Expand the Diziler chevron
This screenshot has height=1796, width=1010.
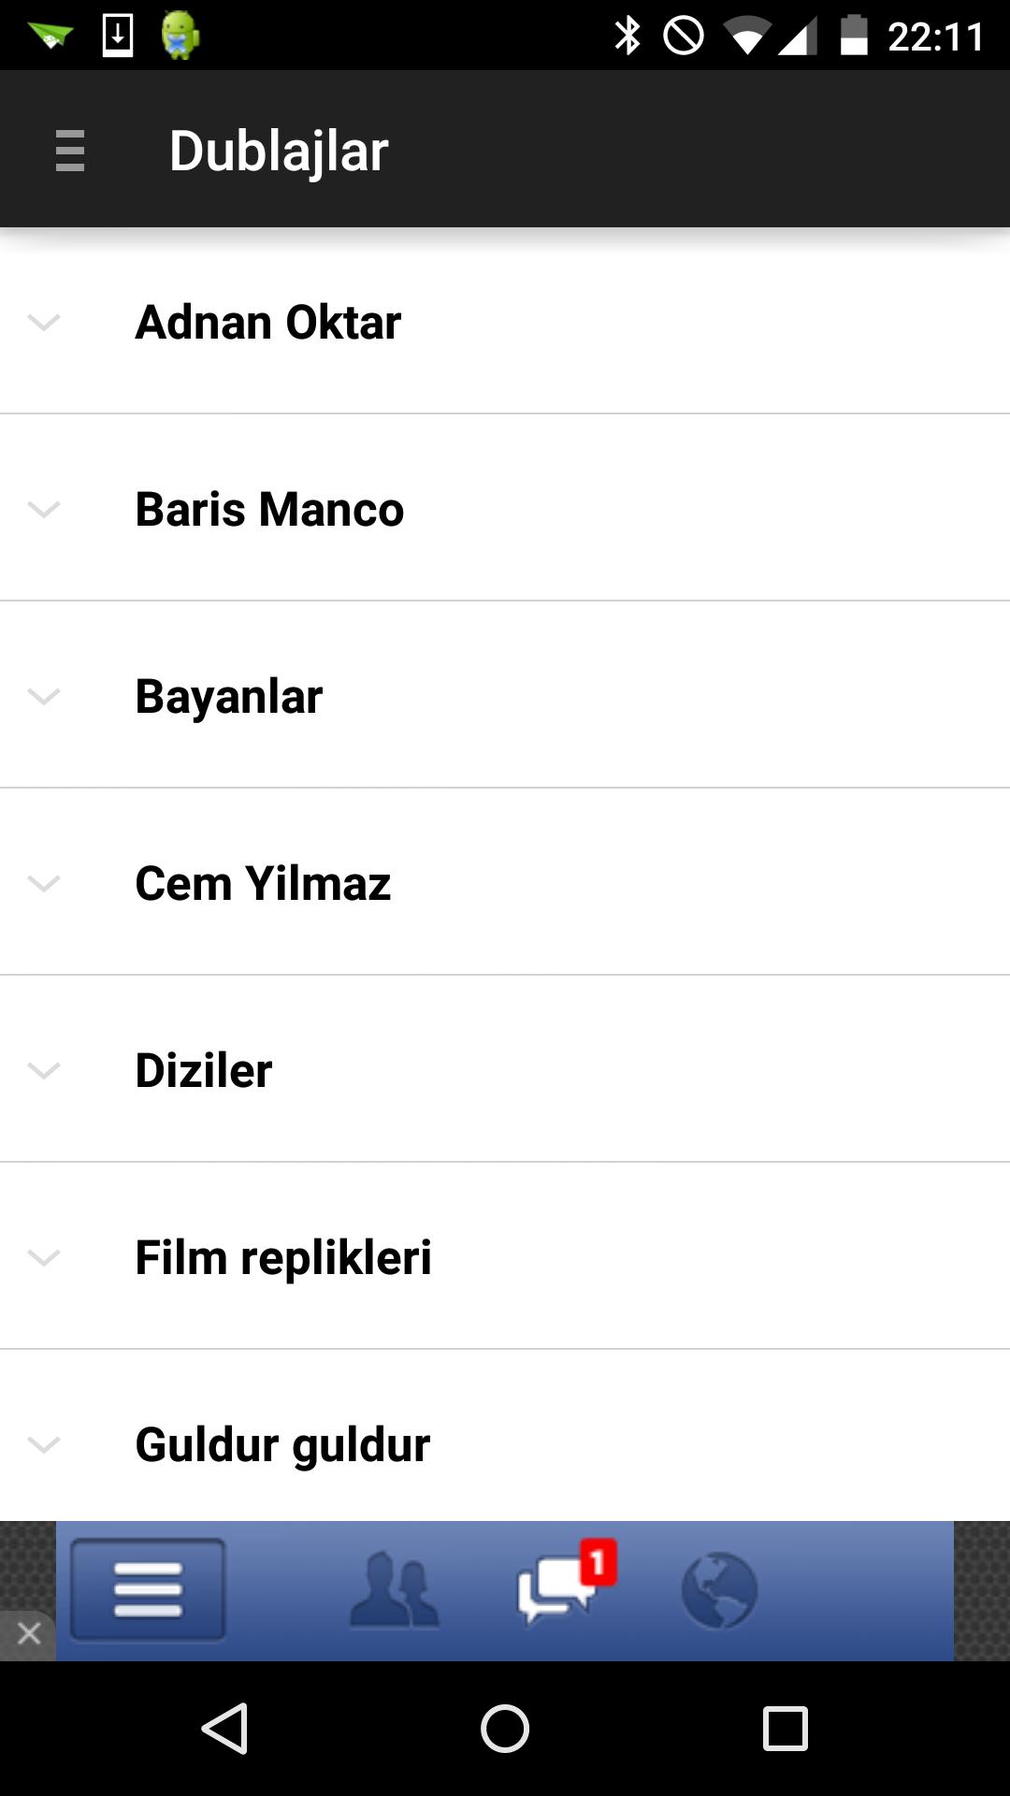tap(44, 1070)
